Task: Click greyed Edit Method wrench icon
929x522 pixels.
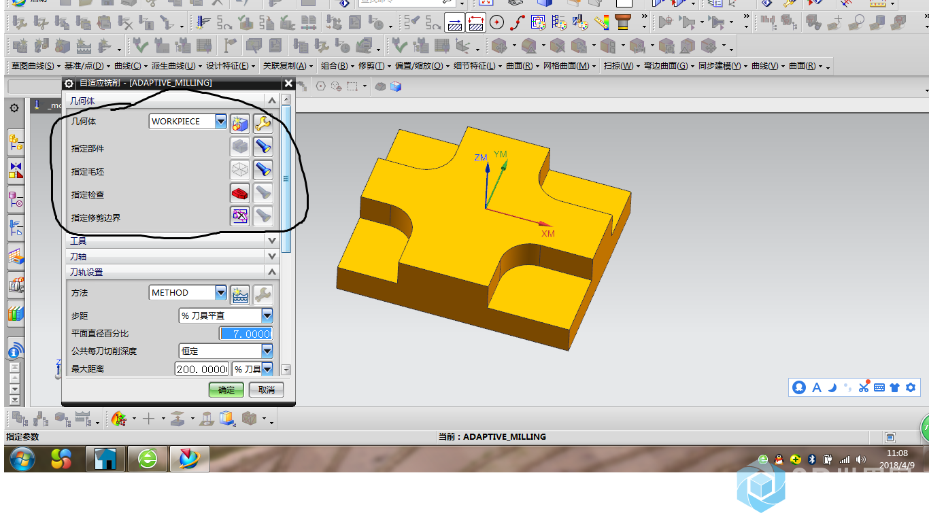Action: tap(263, 294)
